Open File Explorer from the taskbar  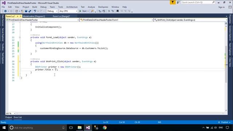[x=79, y=128]
